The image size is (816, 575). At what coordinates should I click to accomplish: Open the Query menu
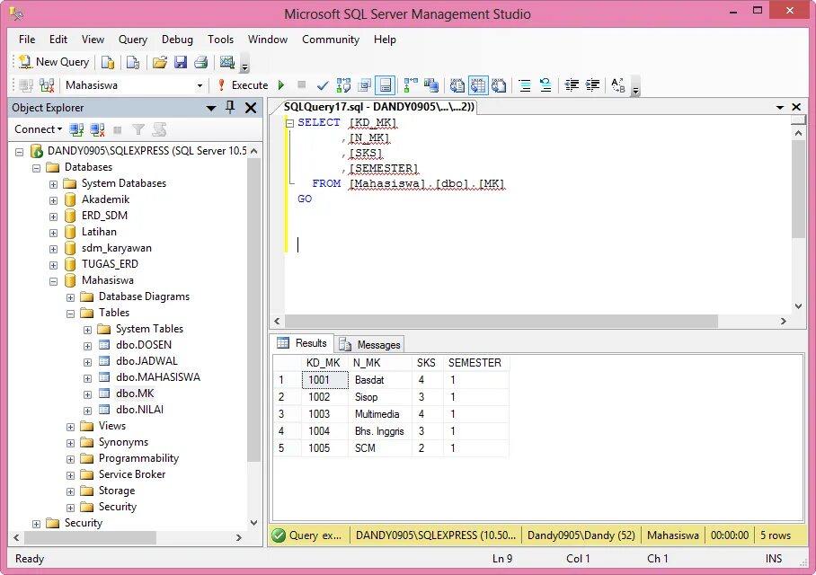pyautogui.click(x=133, y=40)
